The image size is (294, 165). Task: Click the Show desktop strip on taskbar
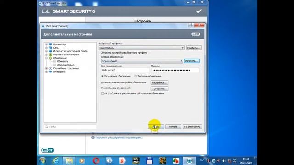tap(255, 161)
